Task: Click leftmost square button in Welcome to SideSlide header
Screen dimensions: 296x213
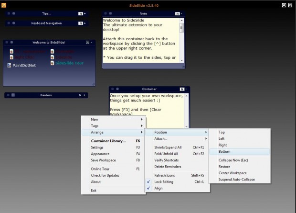Action: [x=7, y=42]
